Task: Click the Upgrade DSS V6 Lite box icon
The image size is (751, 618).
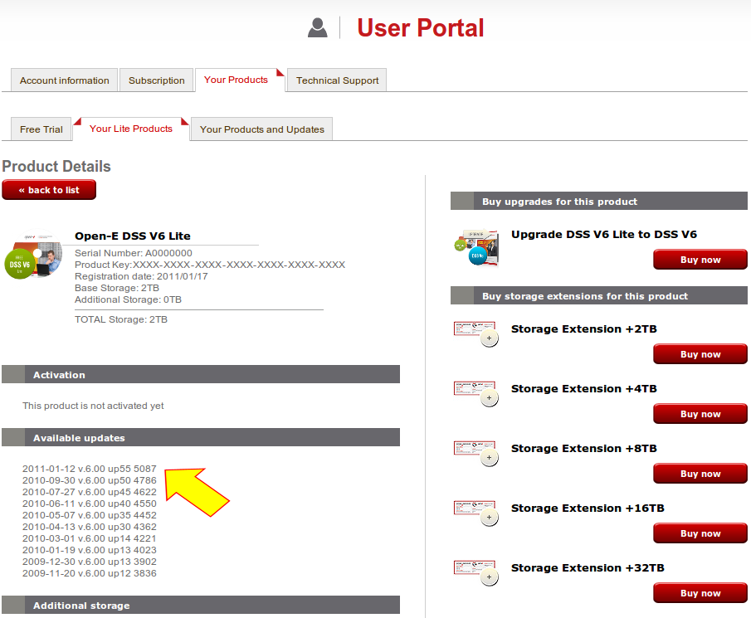Action: tap(476, 247)
